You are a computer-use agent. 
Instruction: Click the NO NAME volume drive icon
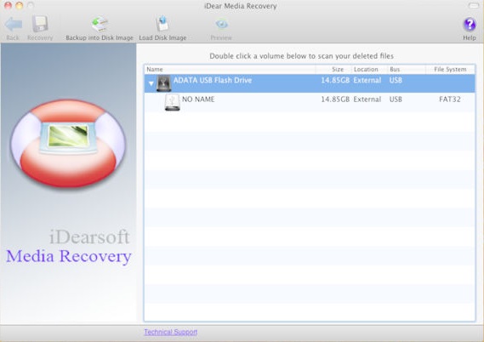tap(172, 102)
